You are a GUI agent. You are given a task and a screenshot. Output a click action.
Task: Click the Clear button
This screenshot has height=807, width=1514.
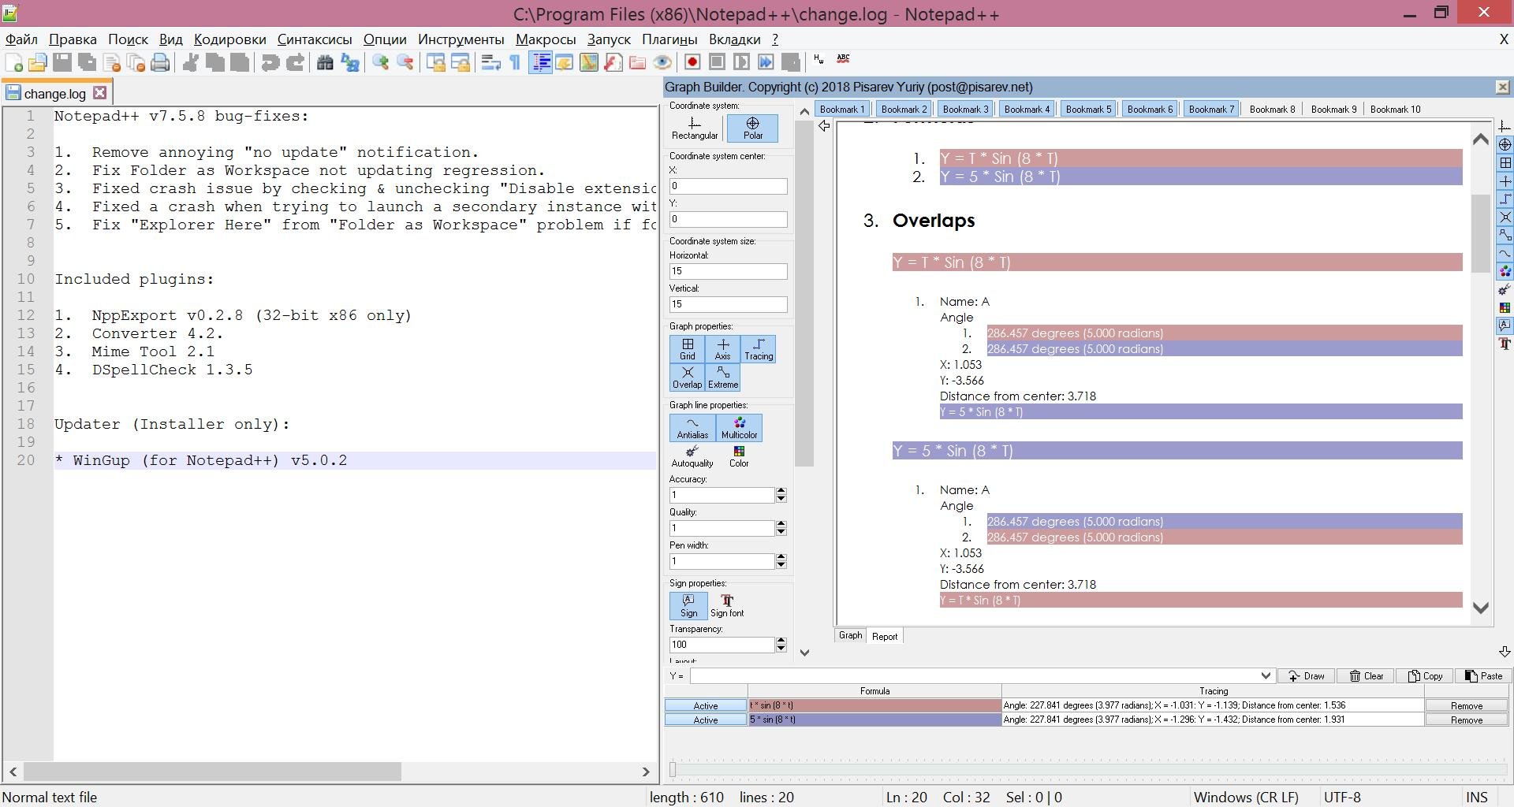coord(1365,675)
